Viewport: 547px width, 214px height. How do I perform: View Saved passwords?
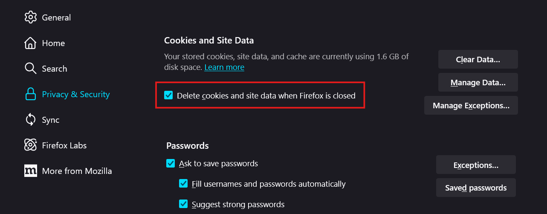click(476, 188)
